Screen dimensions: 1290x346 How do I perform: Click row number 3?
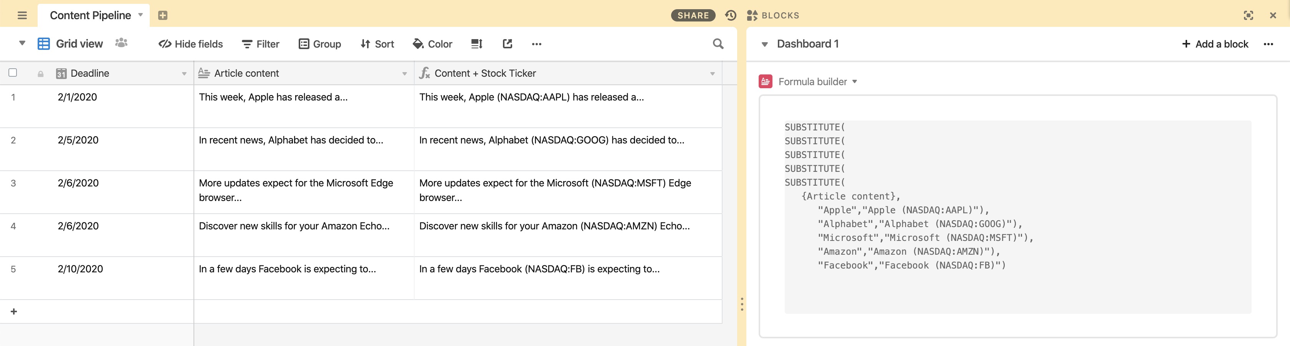pos(13,183)
